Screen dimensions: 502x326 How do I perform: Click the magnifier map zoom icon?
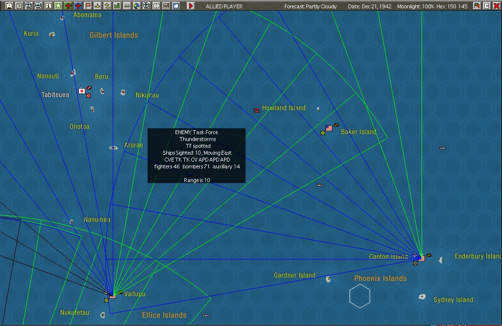pyautogui.click(x=146, y=6)
